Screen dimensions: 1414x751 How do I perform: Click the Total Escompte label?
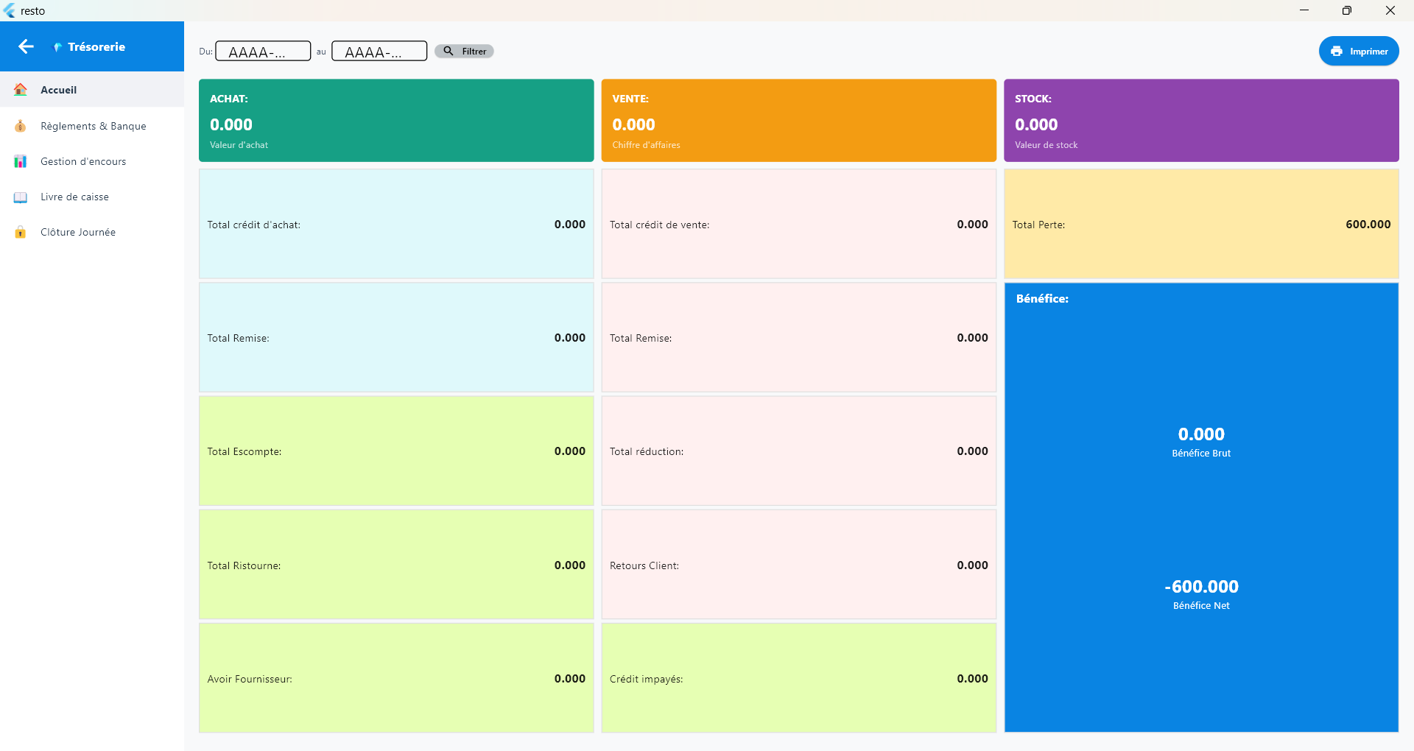(245, 451)
